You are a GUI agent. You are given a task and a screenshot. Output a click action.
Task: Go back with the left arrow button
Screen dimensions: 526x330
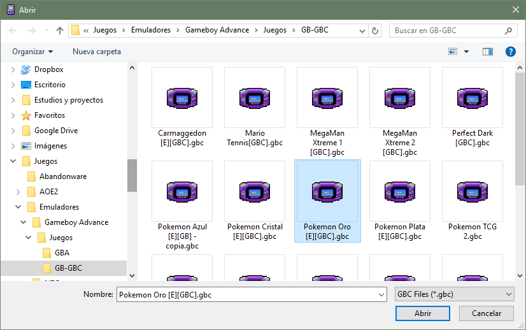click(13, 31)
